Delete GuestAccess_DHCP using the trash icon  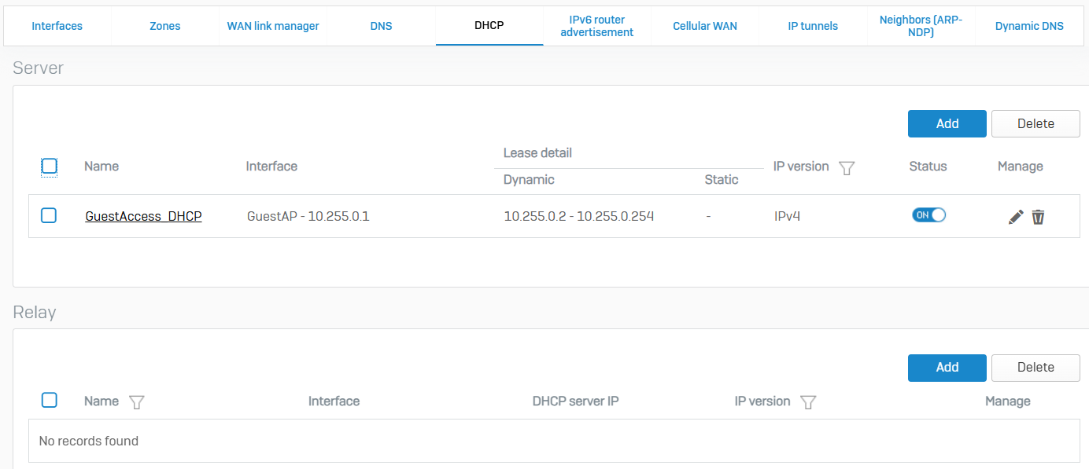(x=1038, y=217)
